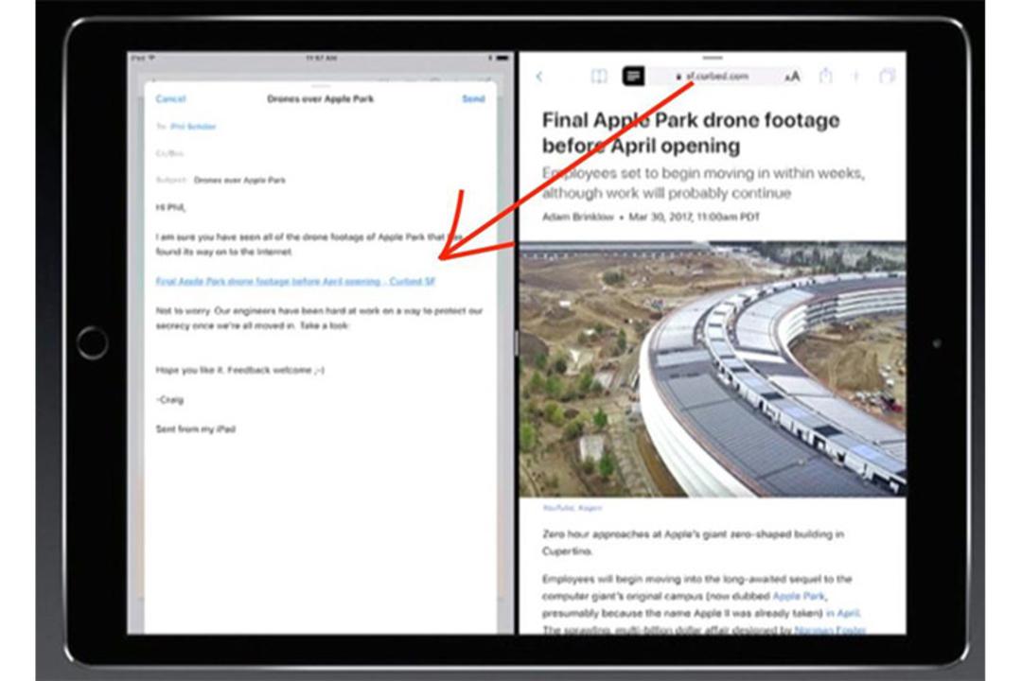Add a new tab with plus icon
The width and height of the screenshot is (1022, 681).
[855, 77]
